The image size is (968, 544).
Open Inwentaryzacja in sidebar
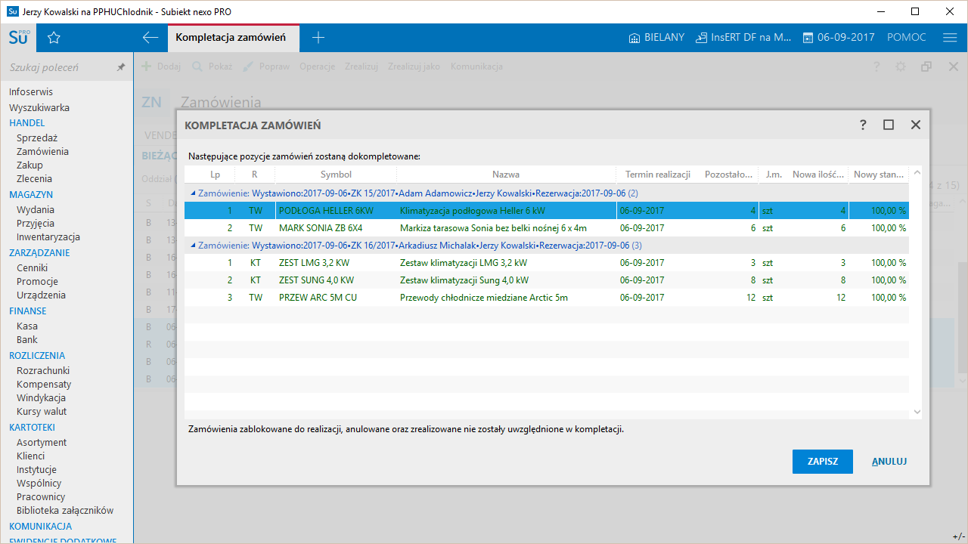coord(48,236)
